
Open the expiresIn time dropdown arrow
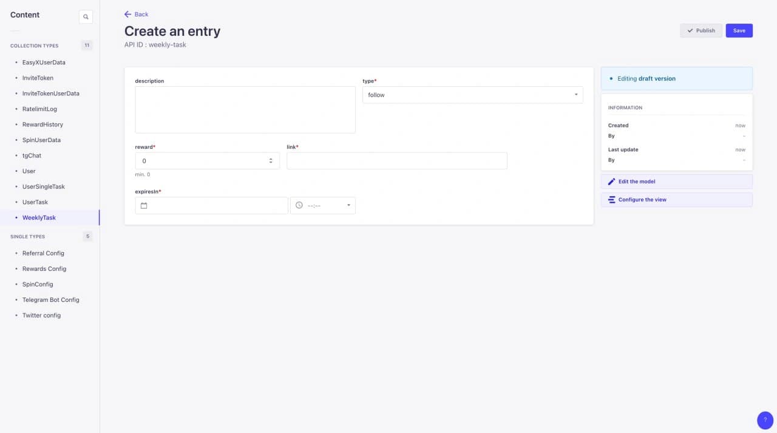pos(348,205)
